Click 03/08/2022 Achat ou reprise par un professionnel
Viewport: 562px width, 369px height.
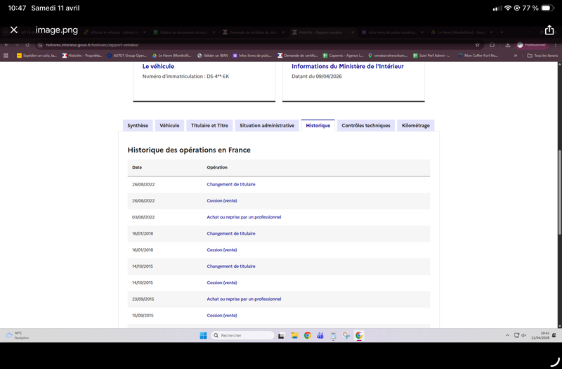point(244,217)
